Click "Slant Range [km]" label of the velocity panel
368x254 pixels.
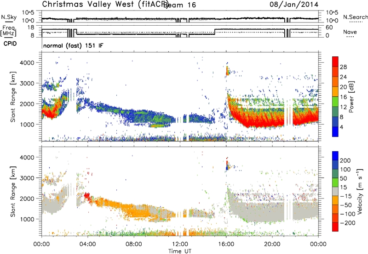(13, 191)
